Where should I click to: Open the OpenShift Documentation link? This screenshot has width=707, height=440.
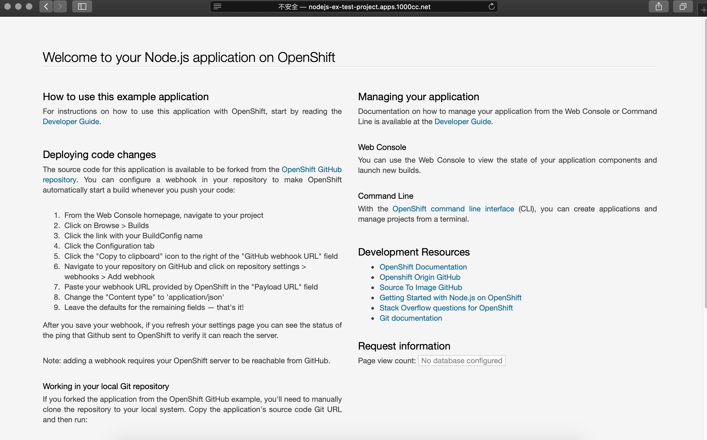click(x=423, y=267)
